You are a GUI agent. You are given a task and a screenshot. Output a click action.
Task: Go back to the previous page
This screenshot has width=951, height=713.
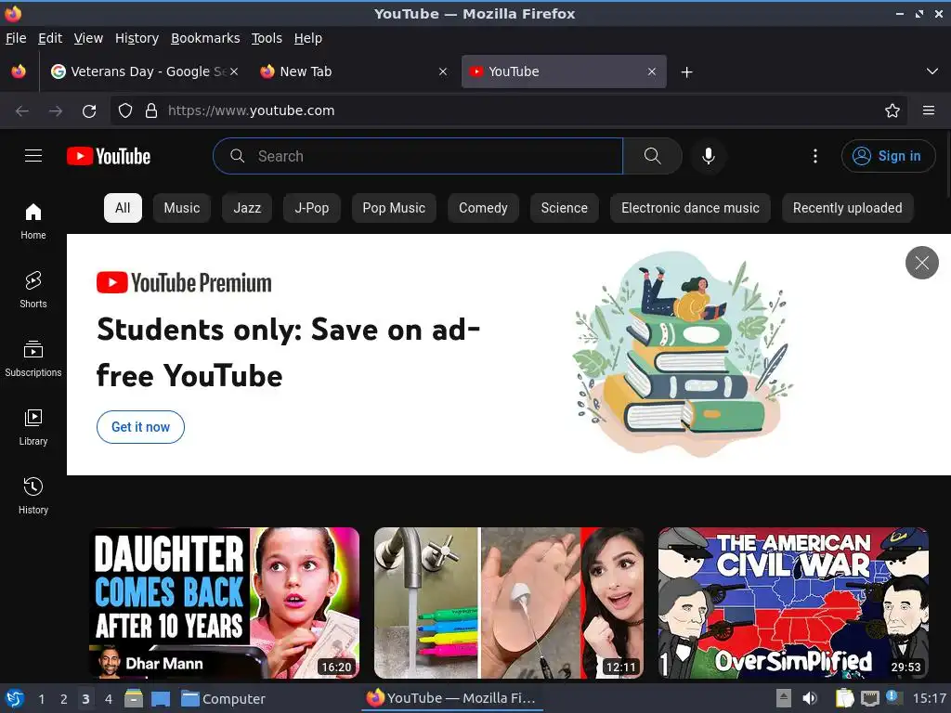pyautogui.click(x=22, y=111)
